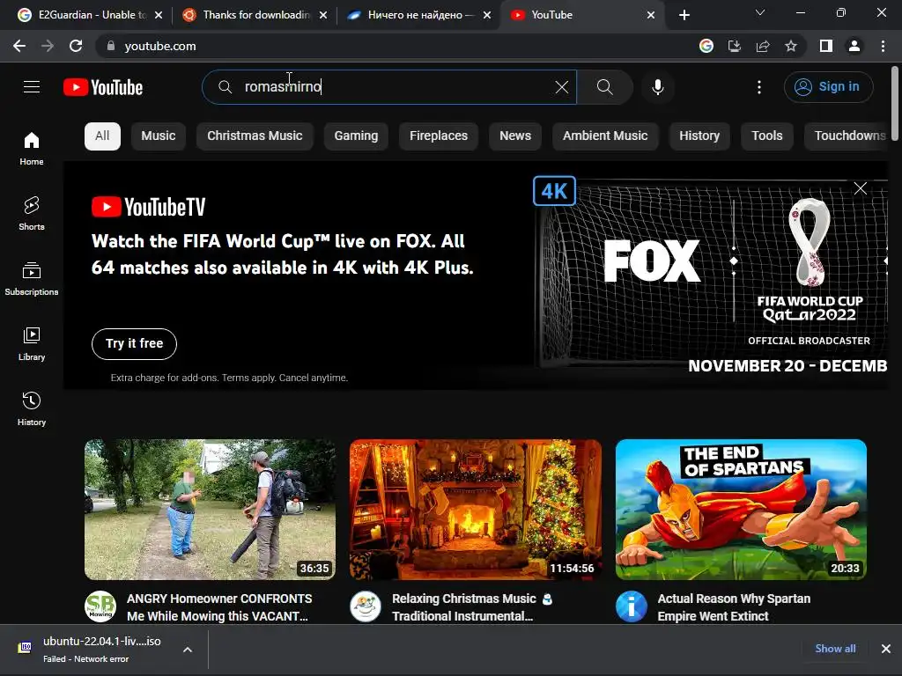Click the magnifier search button
The height and width of the screenshot is (676, 902).
(604, 87)
